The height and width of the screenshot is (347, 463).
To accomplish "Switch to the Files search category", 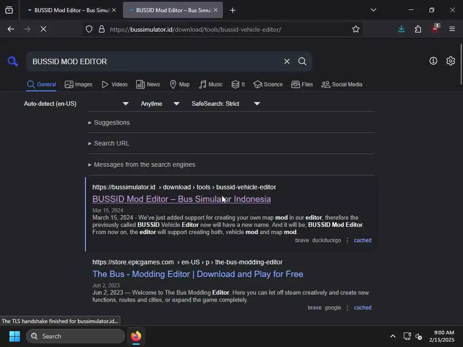I will (302, 84).
